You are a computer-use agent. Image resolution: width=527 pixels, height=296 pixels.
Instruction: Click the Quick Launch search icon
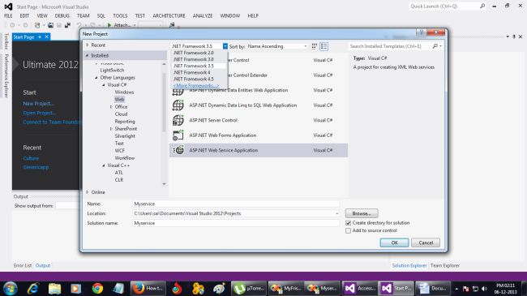[482, 6]
